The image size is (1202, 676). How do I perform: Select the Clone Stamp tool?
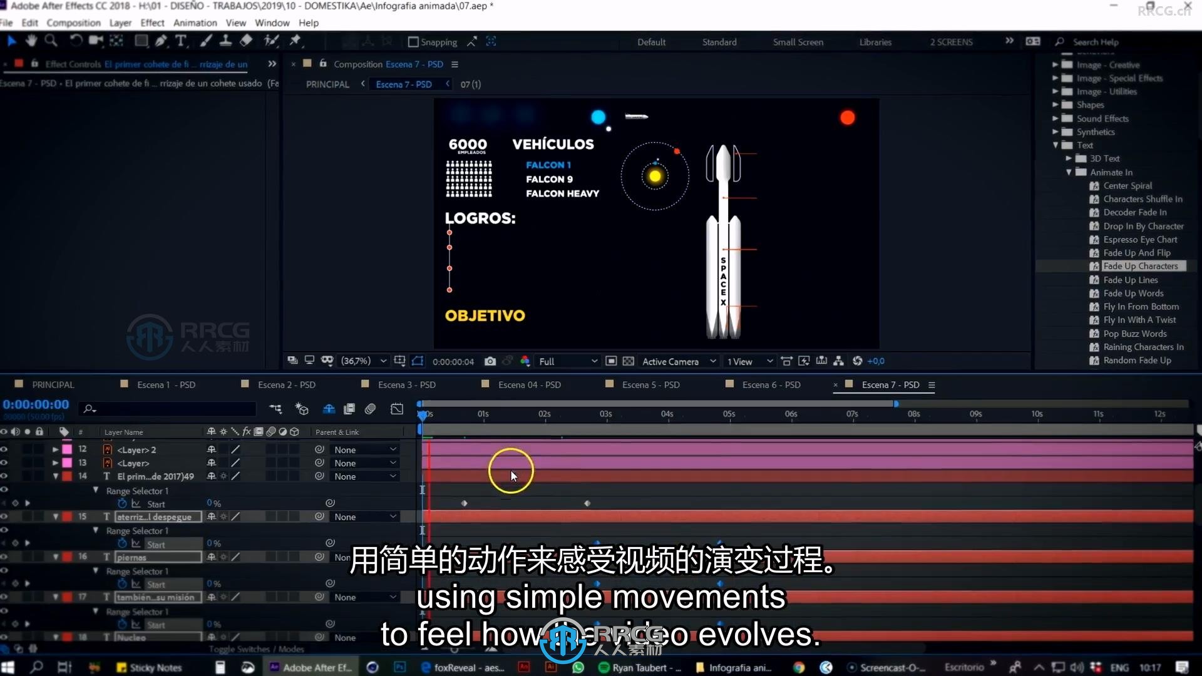(x=225, y=41)
